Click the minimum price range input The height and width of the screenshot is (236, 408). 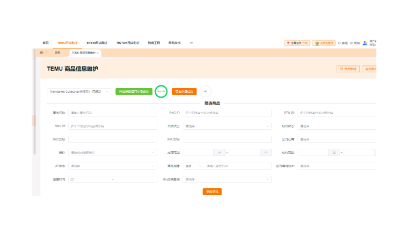[313, 152]
